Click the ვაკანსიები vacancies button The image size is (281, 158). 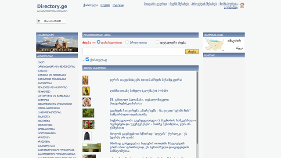click(51, 21)
